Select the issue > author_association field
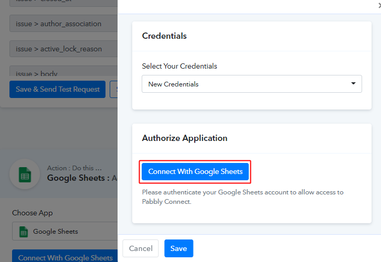The width and height of the screenshot is (381, 262). tap(63, 24)
